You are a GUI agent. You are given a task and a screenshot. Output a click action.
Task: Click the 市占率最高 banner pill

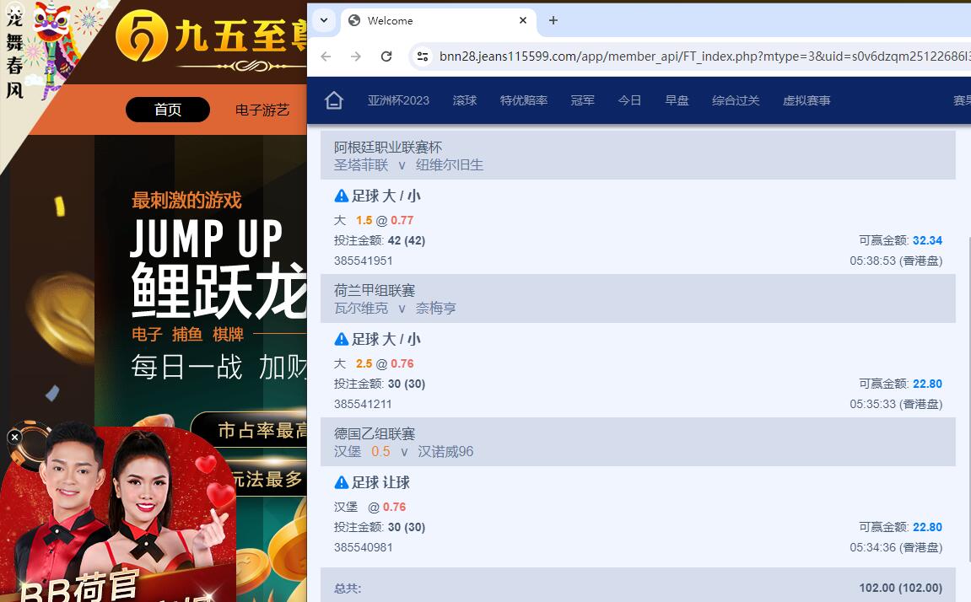pos(251,430)
